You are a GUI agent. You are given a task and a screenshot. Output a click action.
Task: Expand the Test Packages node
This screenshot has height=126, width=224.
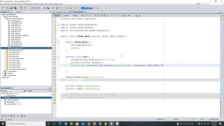3,71
